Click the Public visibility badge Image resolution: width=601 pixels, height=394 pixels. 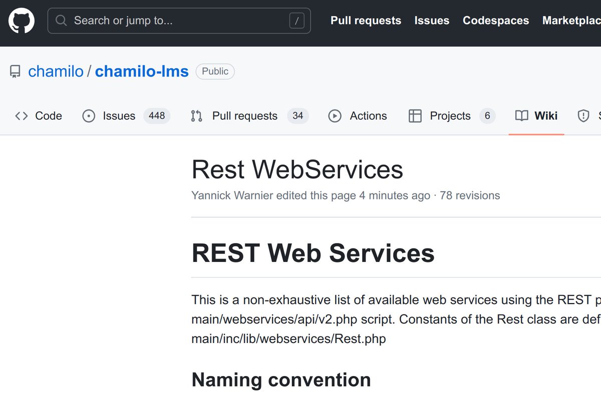pyautogui.click(x=215, y=71)
